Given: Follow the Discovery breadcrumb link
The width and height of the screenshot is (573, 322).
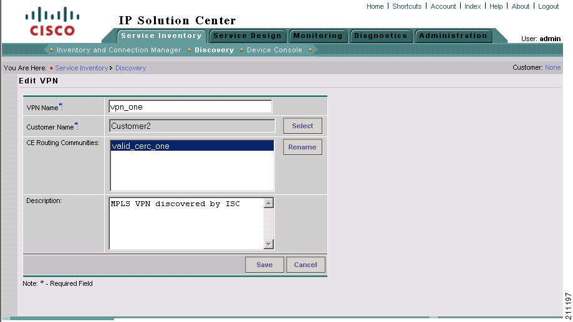Looking at the screenshot, I should point(130,68).
